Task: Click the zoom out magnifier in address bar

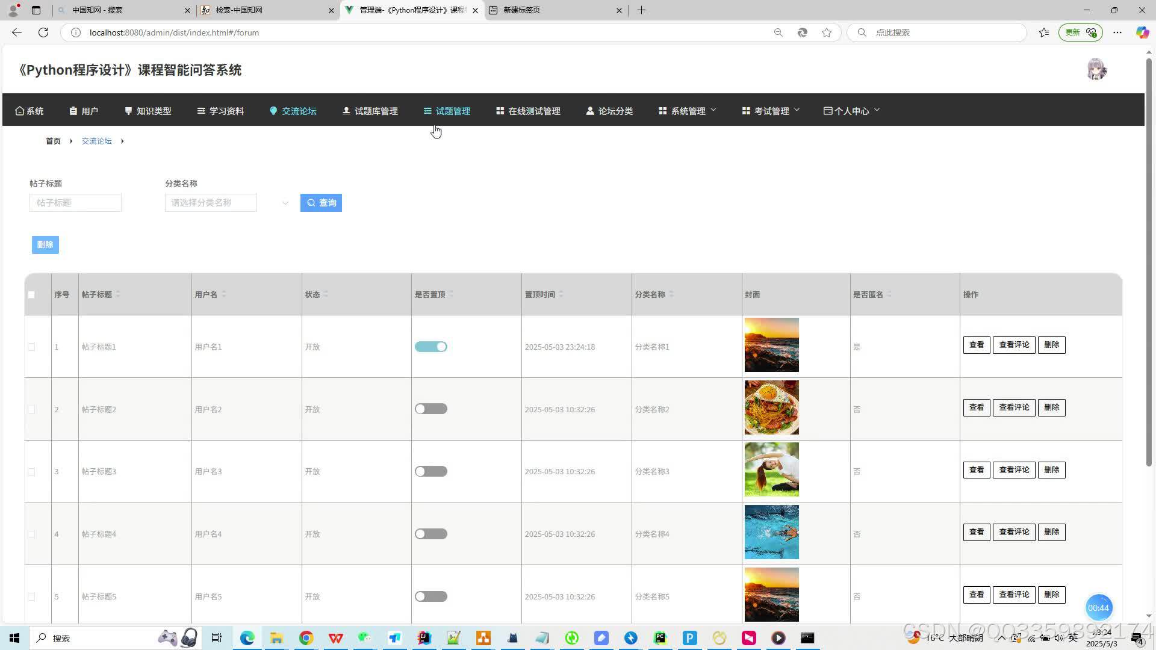Action: (778, 32)
